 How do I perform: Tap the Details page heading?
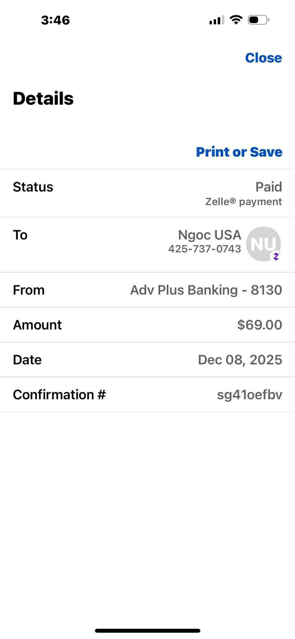(x=43, y=99)
